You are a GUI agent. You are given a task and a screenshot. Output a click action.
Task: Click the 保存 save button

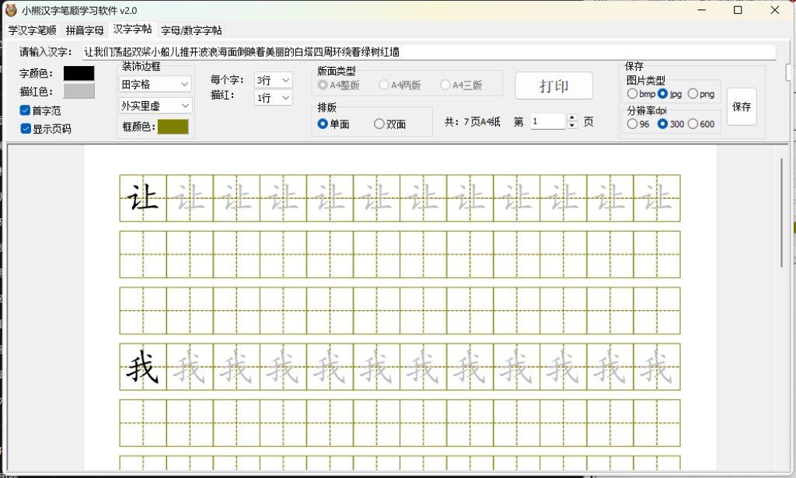[x=742, y=106]
